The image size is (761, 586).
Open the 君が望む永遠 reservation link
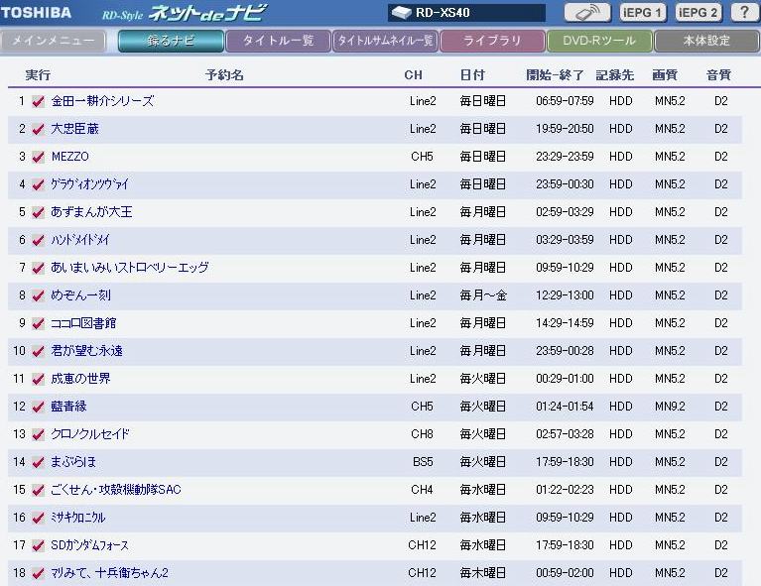pos(86,351)
